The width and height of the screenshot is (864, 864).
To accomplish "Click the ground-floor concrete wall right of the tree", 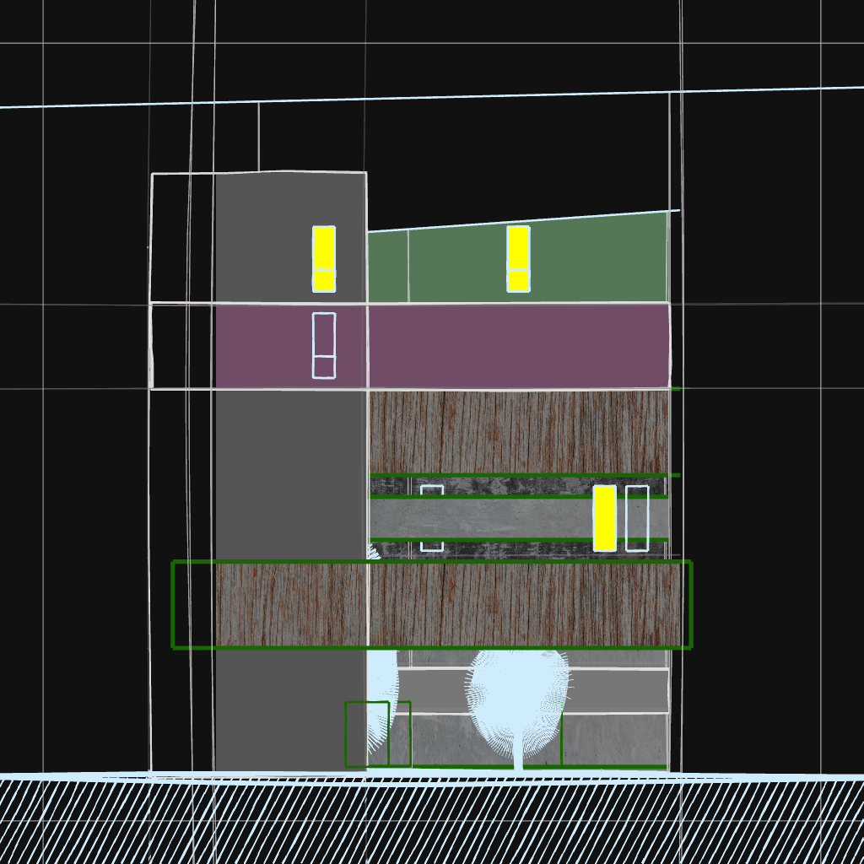I will click(614, 739).
